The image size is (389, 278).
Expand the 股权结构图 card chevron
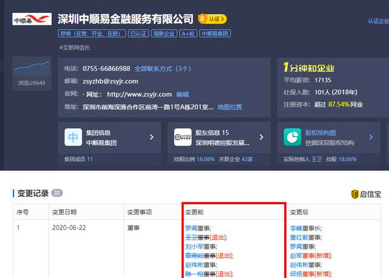pos(371,137)
